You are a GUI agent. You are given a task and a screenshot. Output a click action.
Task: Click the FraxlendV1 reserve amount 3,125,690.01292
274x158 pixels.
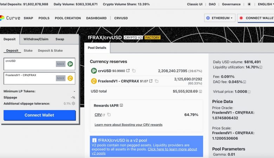click(x=188, y=79)
